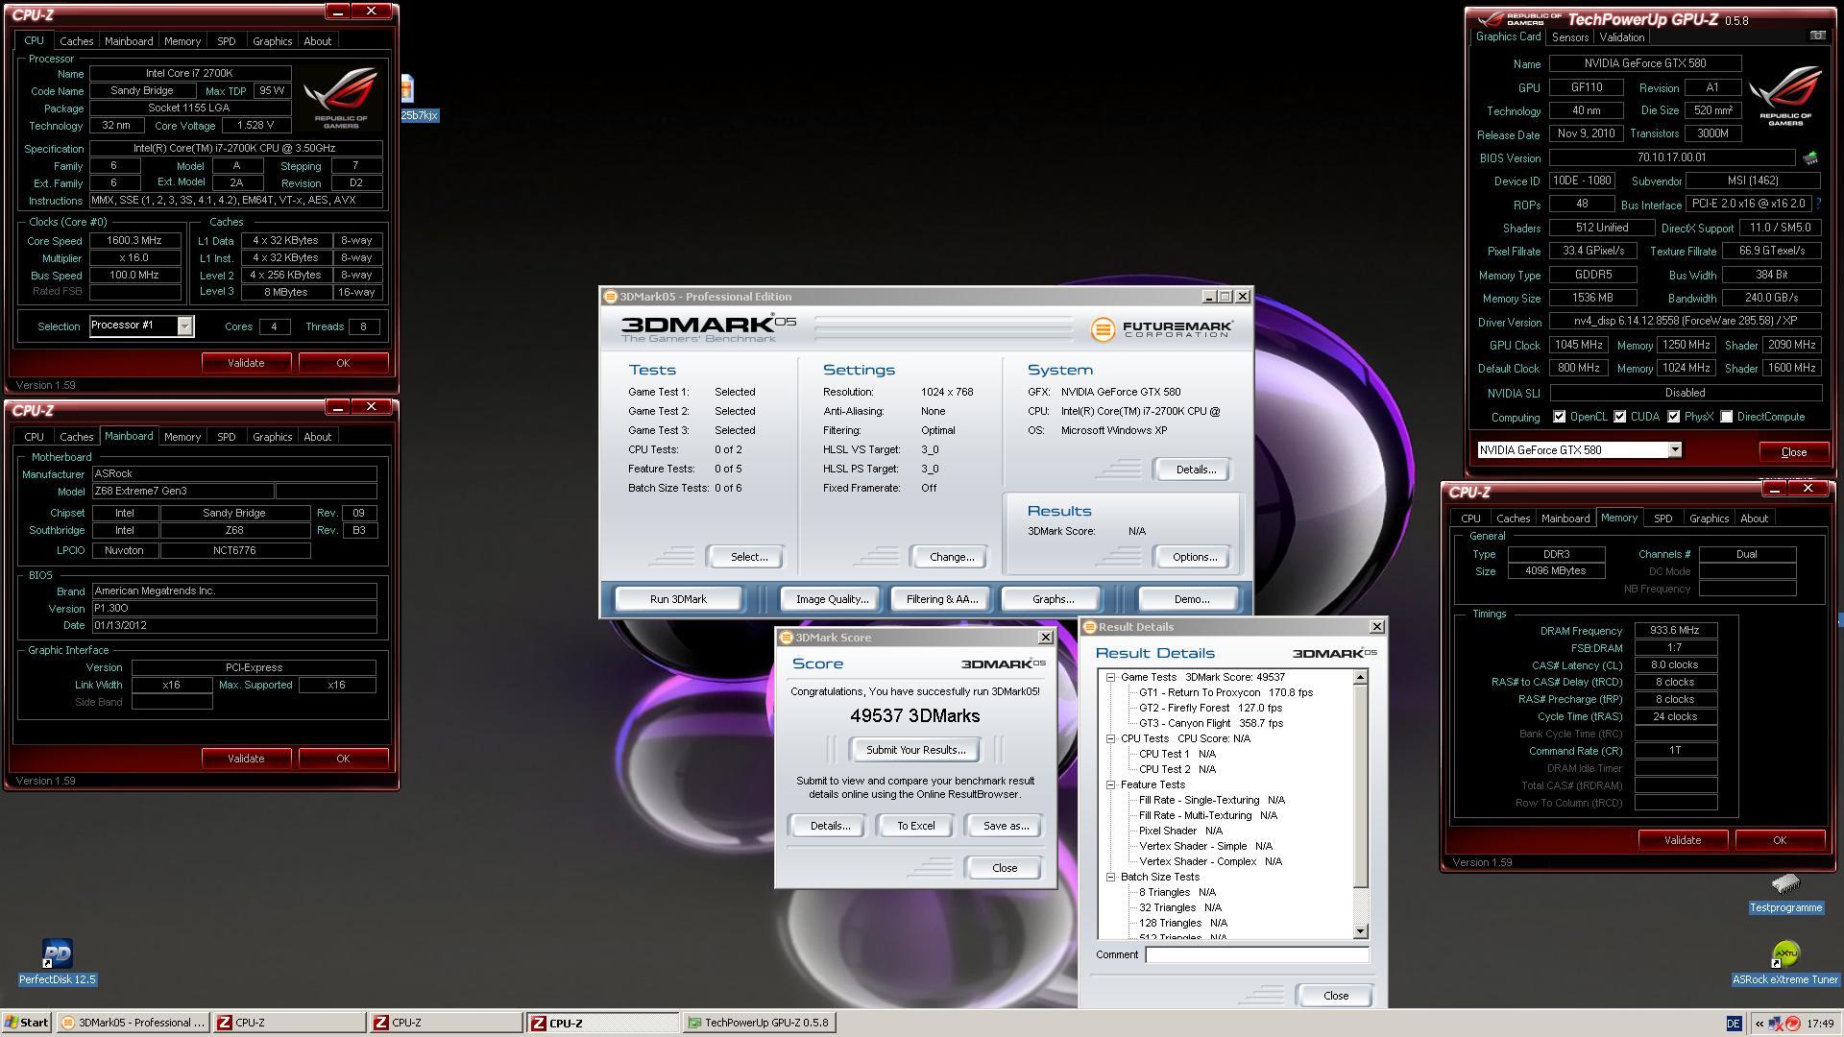Image resolution: width=1844 pixels, height=1037 pixels.
Task: Click Run 3DMark button
Action: [678, 599]
